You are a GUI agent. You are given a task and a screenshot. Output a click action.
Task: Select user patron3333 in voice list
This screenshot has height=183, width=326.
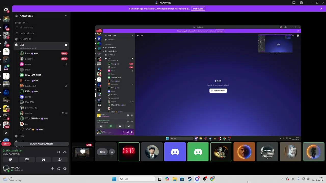44,108
